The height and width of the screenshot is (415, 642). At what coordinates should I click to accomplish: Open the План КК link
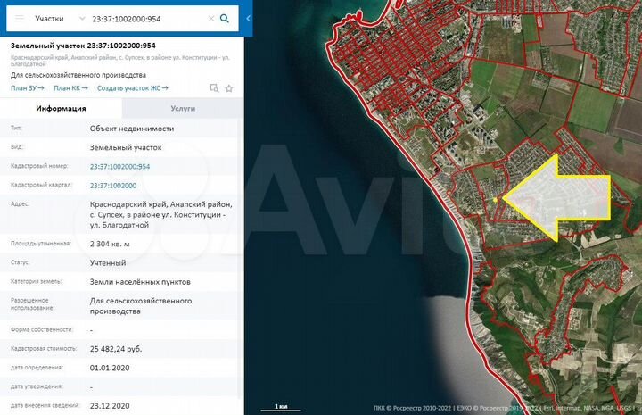pyautogui.click(x=70, y=88)
